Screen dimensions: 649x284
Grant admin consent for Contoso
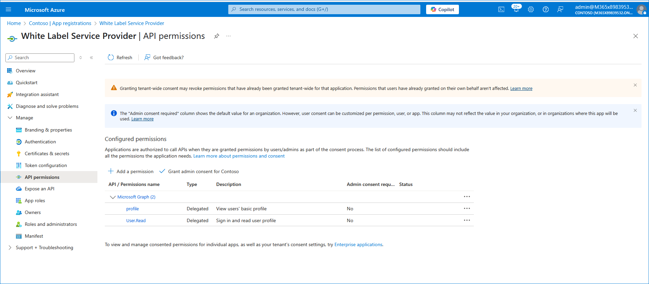199,171
